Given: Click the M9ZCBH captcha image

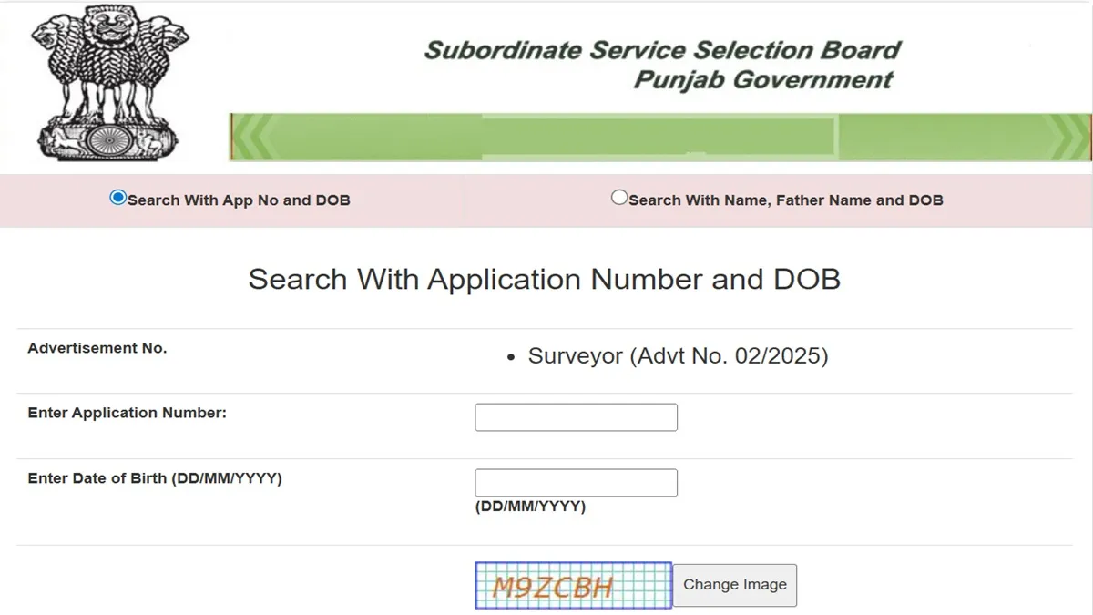Looking at the screenshot, I should [x=573, y=585].
